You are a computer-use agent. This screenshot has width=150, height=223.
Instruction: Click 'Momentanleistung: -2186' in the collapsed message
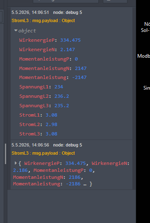47,184
